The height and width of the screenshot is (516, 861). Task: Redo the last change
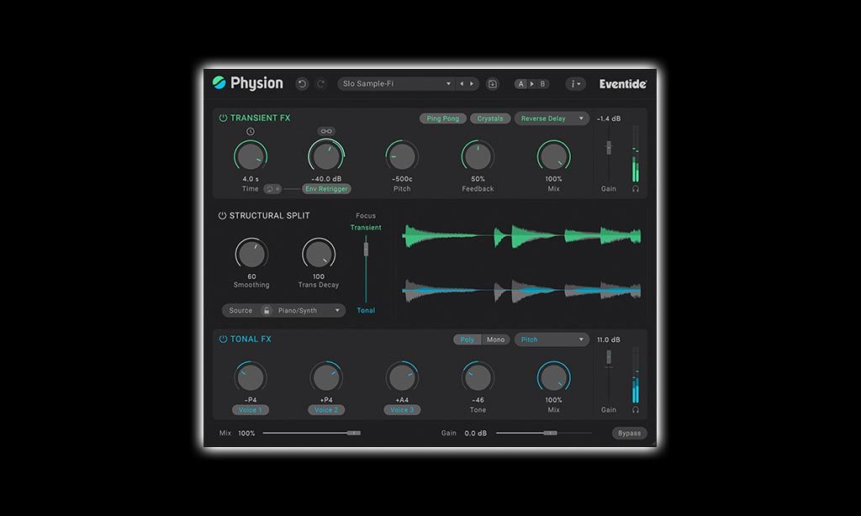321,84
